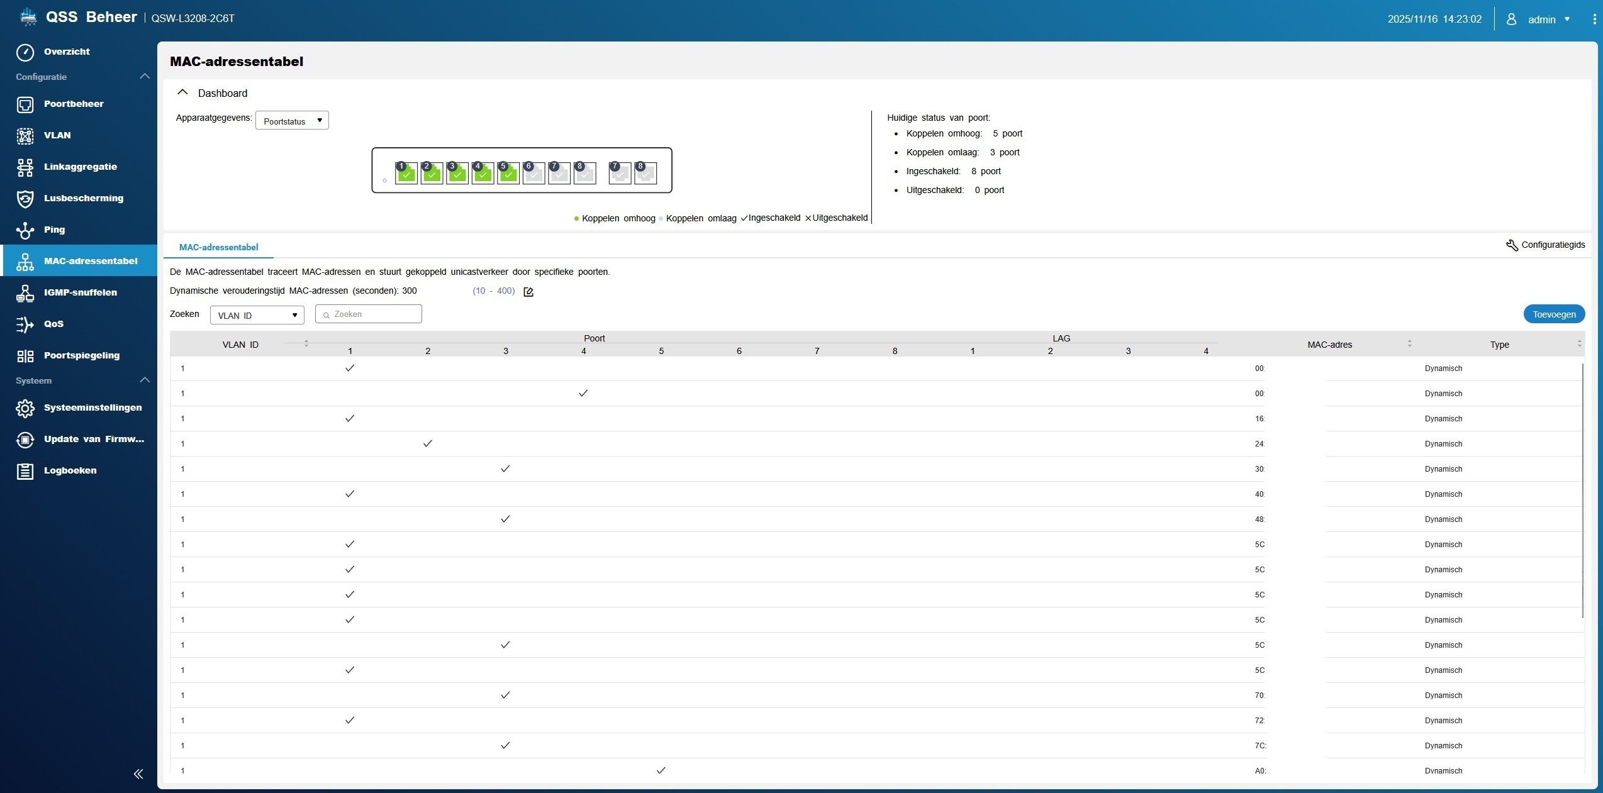The height and width of the screenshot is (793, 1603).
Task: Click the VLAN sidebar icon
Action: pyautogui.click(x=25, y=136)
